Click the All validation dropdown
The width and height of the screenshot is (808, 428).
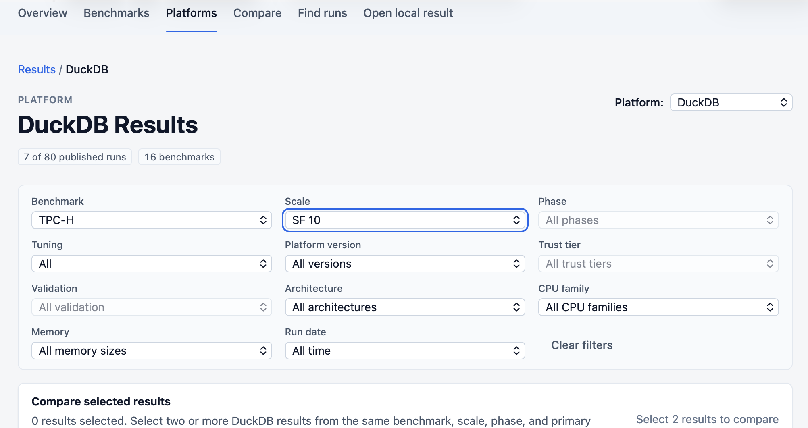point(152,307)
